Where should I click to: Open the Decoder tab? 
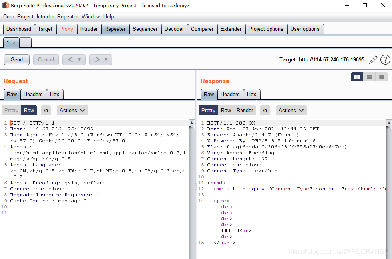click(x=174, y=29)
